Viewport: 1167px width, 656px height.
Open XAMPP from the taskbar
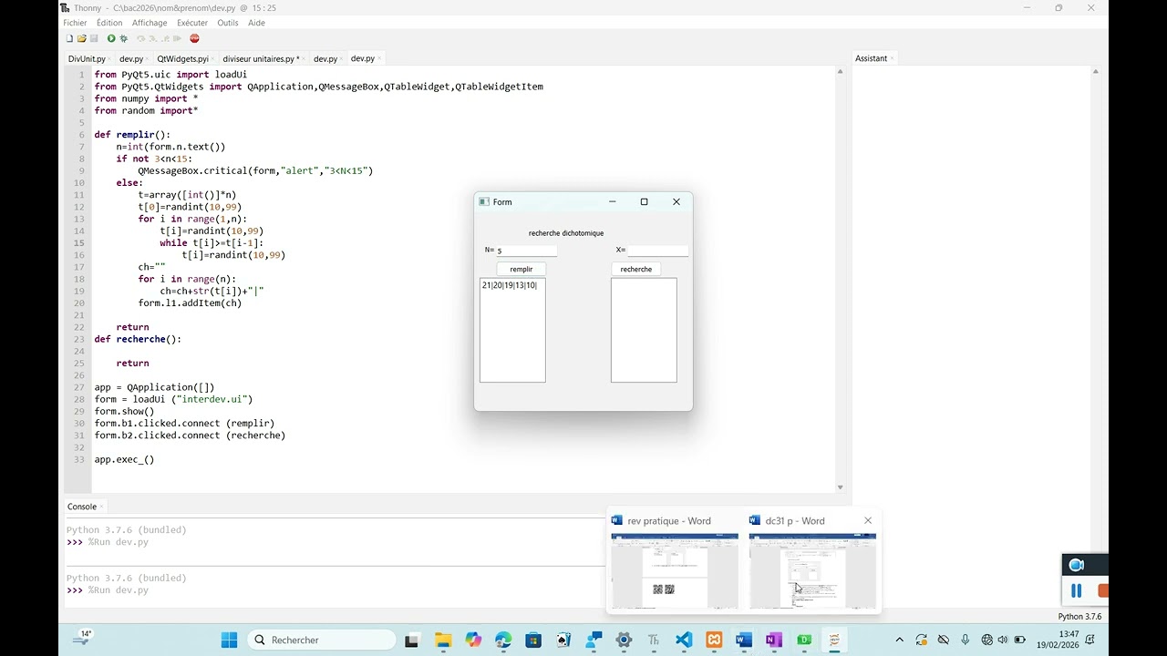(714, 640)
